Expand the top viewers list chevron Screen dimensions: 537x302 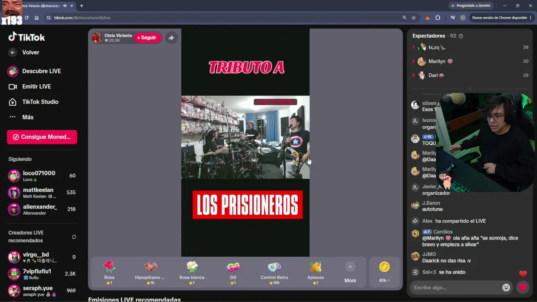469,89
